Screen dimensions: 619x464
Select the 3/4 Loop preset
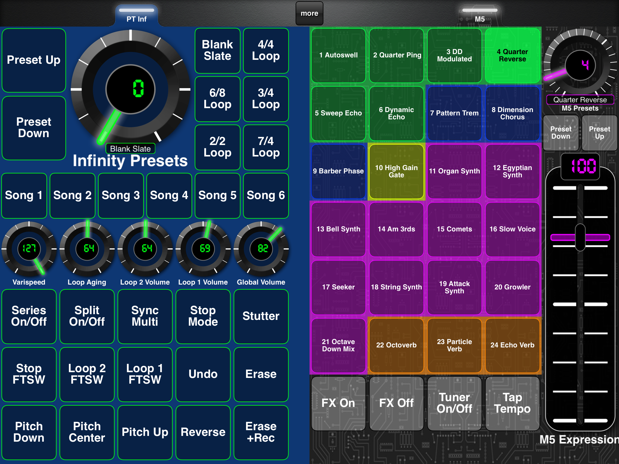click(x=266, y=99)
